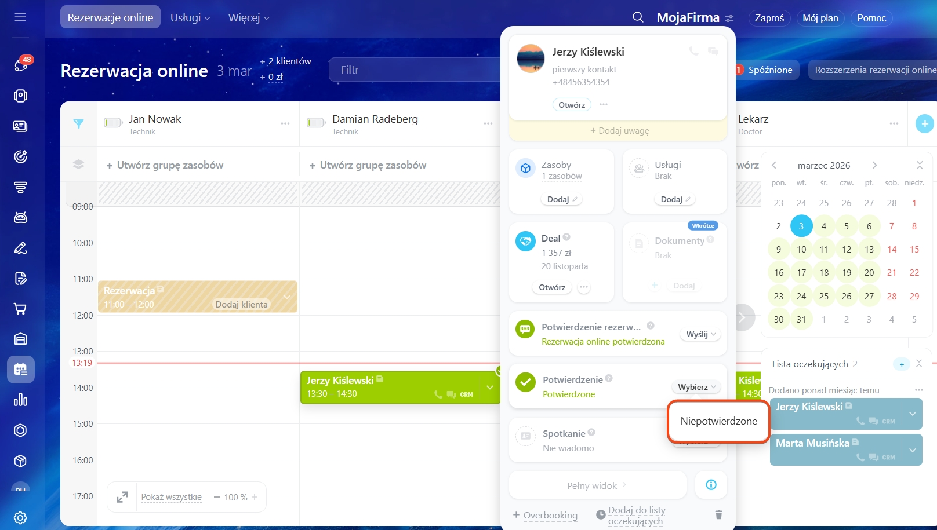The width and height of the screenshot is (937, 530).
Task: Toggle Damian Radeberg resource switch
Action: point(315,123)
